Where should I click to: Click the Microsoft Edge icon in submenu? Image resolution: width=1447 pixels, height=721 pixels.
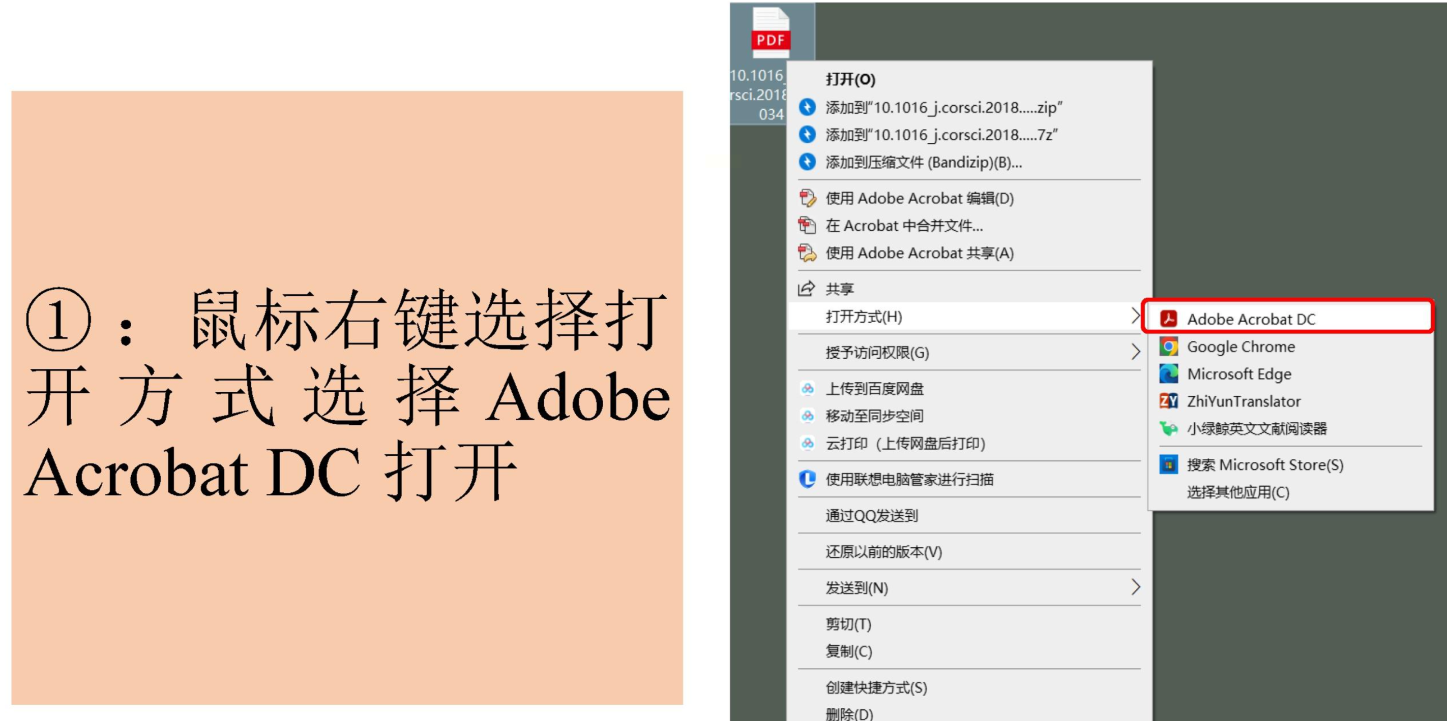click(1169, 373)
